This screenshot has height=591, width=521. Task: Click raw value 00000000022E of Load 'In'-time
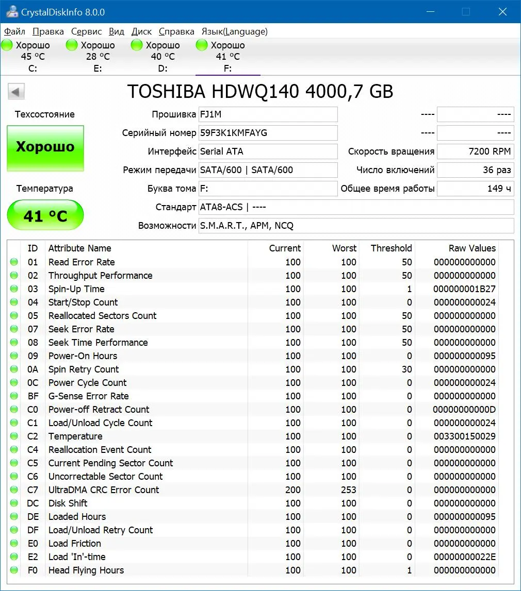464,556
